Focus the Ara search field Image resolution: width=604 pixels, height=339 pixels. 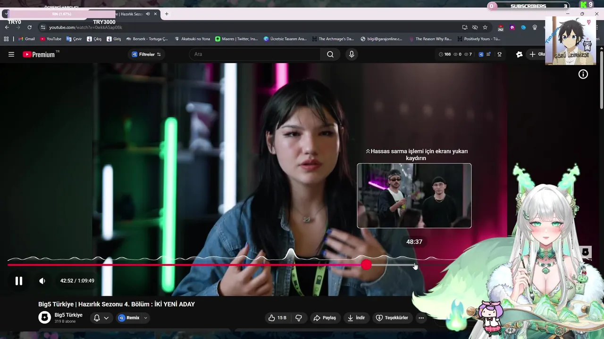pyautogui.click(x=255, y=54)
